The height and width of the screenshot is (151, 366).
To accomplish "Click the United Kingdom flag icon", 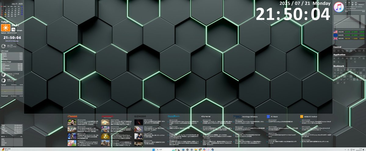I will [x=335, y=39].
